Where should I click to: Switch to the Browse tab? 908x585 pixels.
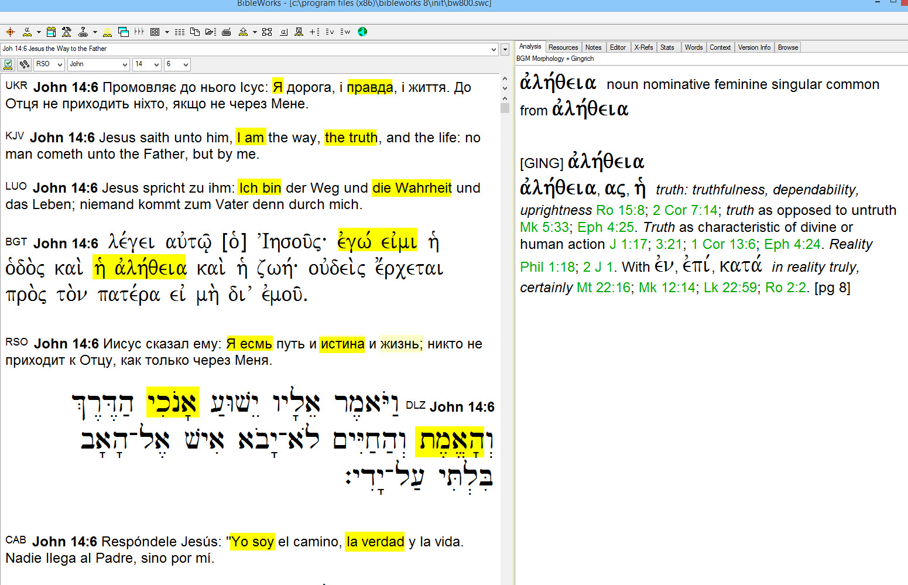[788, 47]
